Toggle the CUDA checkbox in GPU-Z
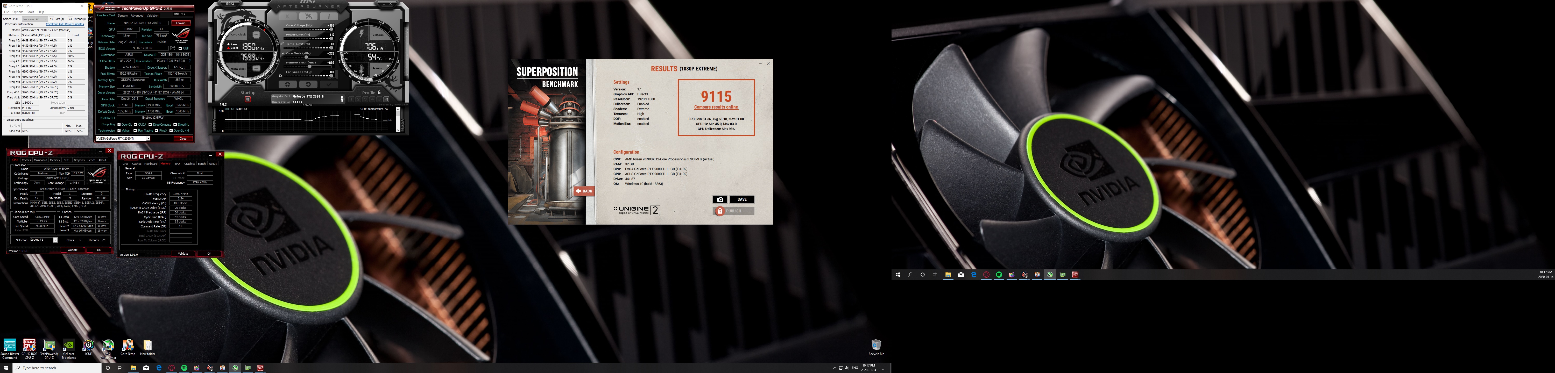This screenshot has width=1555, height=373. tap(136, 124)
